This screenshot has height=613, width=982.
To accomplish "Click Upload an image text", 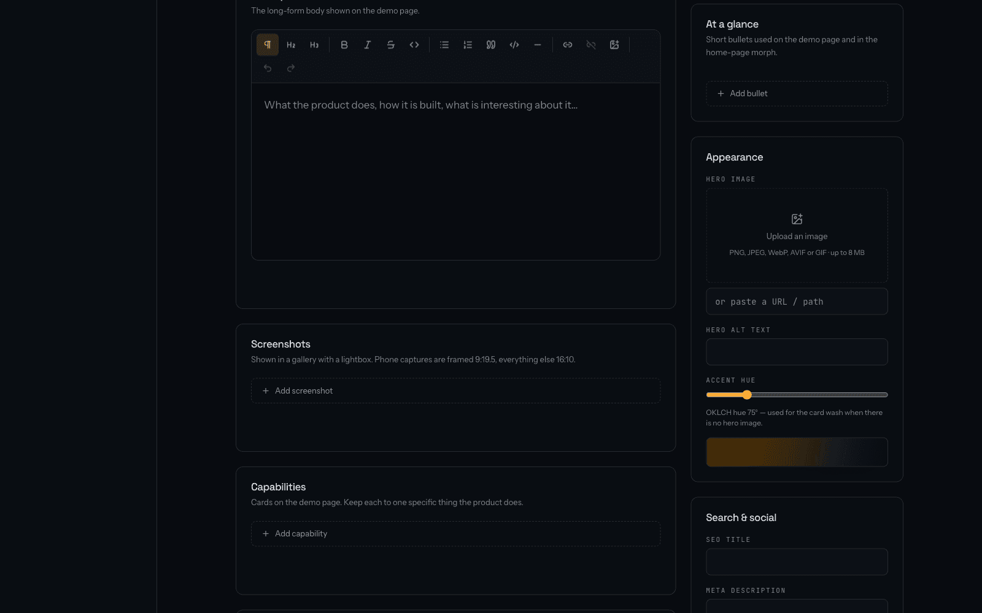I will pyautogui.click(x=797, y=237).
